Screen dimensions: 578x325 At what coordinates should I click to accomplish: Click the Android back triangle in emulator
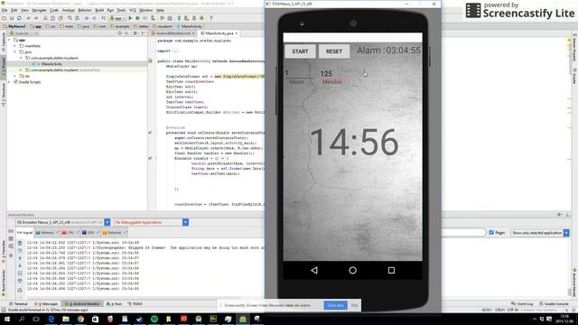tap(314, 270)
